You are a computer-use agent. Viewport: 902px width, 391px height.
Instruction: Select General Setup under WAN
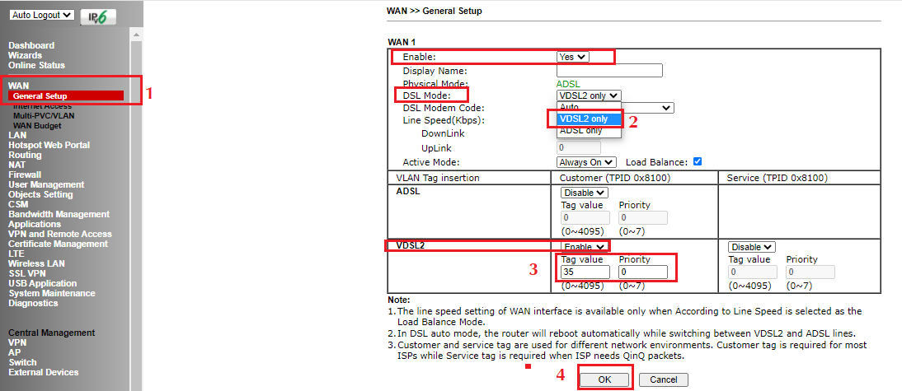[x=40, y=96]
